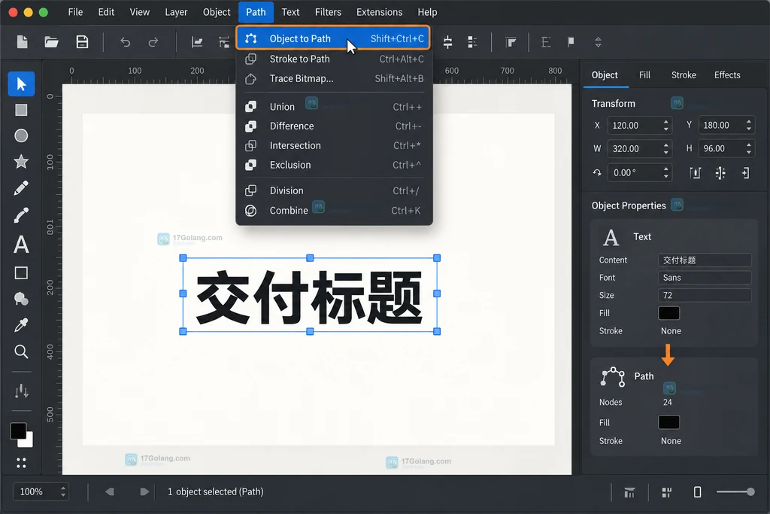Click the toolbox foreground black color swatch
The height and width of the screenshot is (514, 770).
(x=18, y=431)
